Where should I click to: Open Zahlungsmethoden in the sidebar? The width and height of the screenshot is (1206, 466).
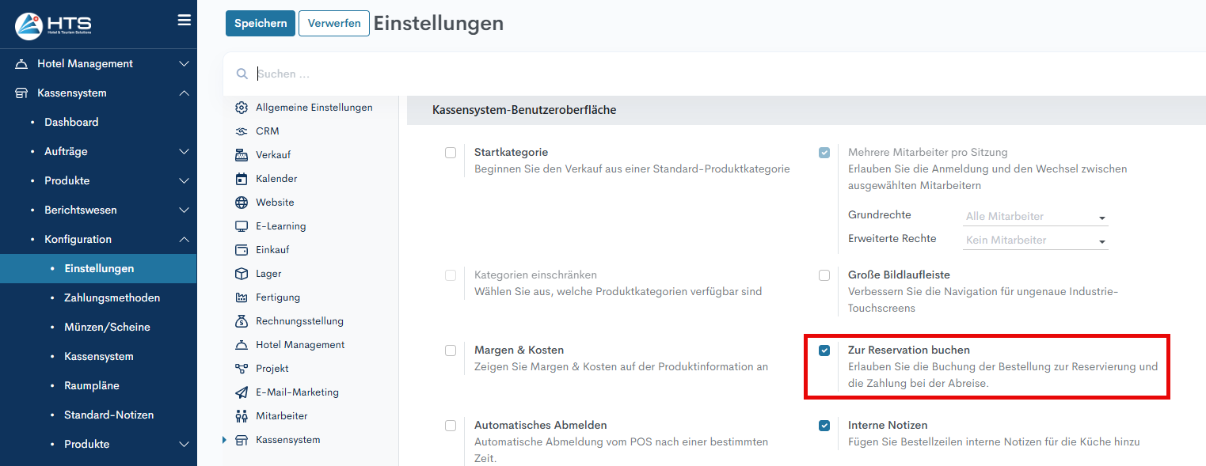tap(112, 298)
